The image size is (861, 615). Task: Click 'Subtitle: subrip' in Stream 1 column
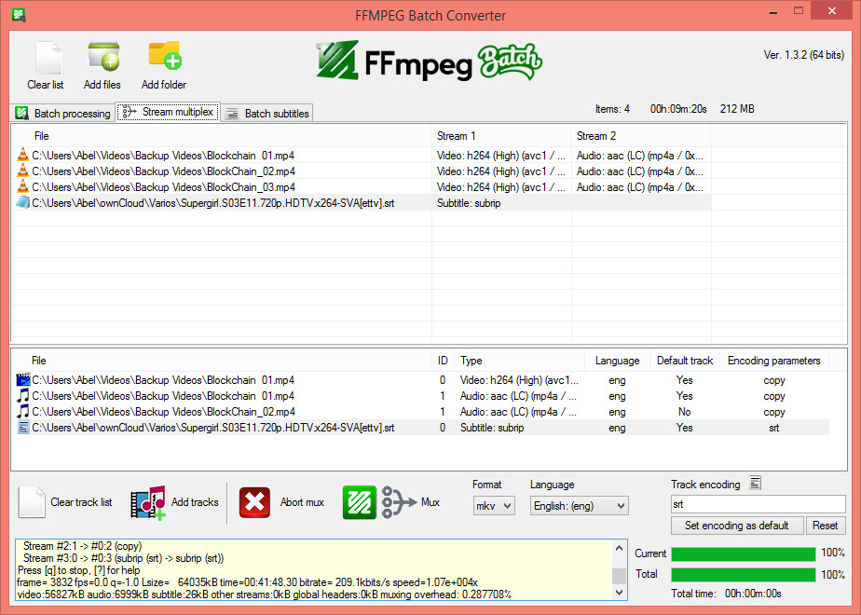pos(469,203)
